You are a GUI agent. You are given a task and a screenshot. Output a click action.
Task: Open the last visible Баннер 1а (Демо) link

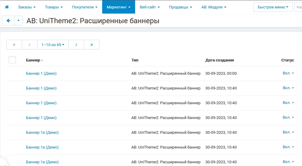coord(42,162)
